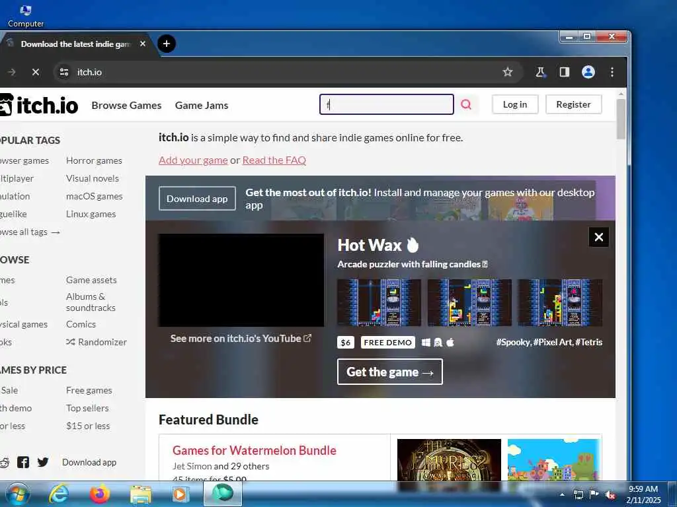Image resolution: width=677 pixels, height=507 pixels.
Task: Open the Empress bundle game thumbnail
Action: [x=449, y=459]
